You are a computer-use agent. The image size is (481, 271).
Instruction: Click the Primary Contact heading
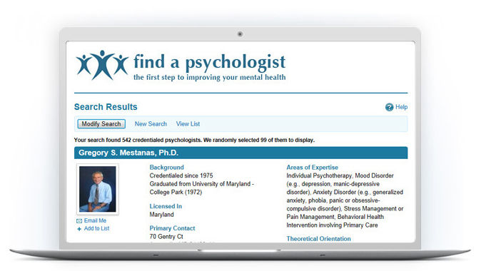pos(172,228)
